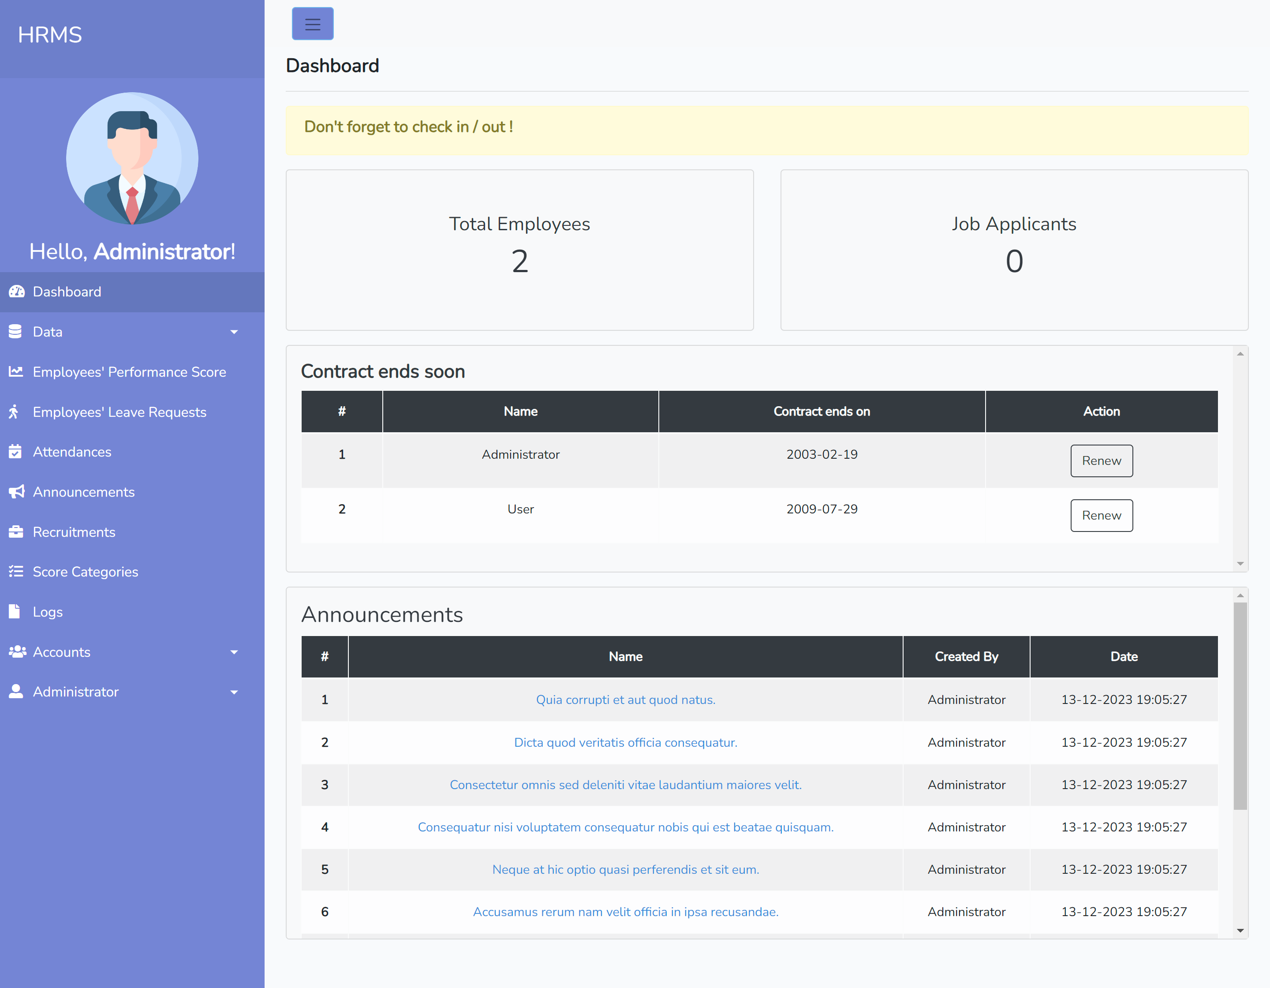Screen dimensions: 1270x988
Task: Renew the Administrator contract
Action: 1101,460
